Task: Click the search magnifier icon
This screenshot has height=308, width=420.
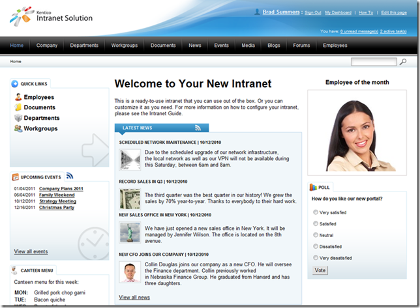Action: tap(402, 62)
